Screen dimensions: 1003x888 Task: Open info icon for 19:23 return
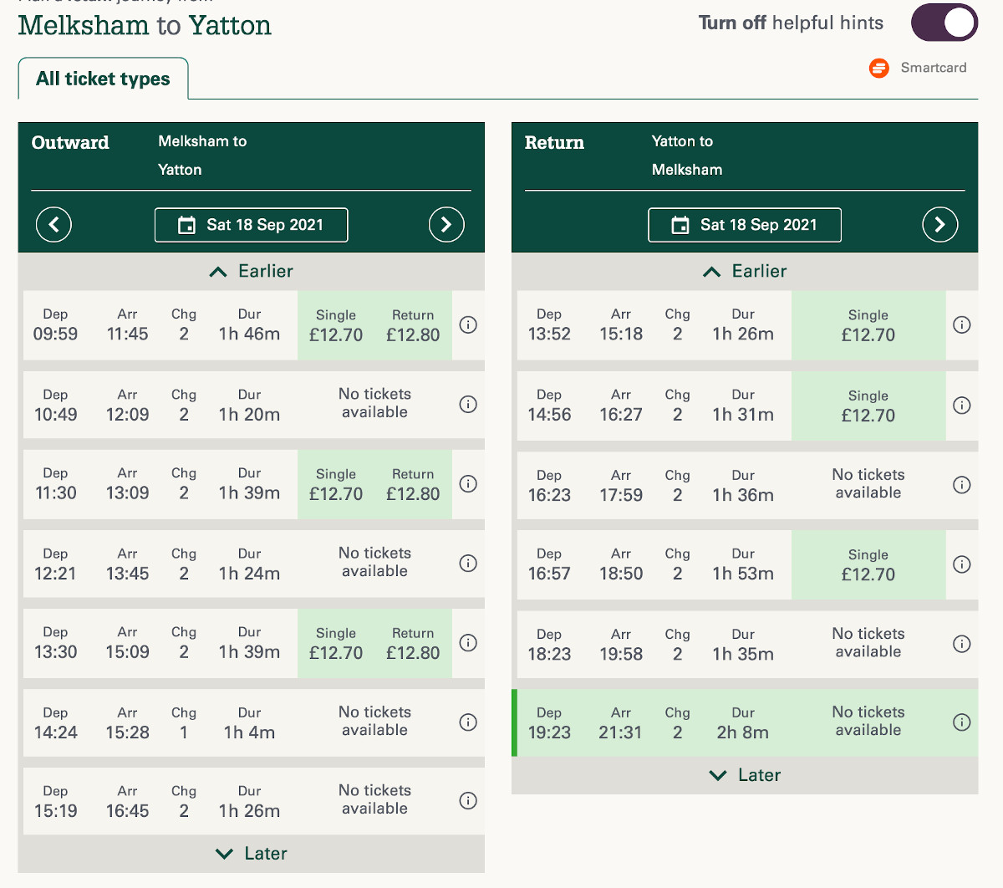coord(961,722)
